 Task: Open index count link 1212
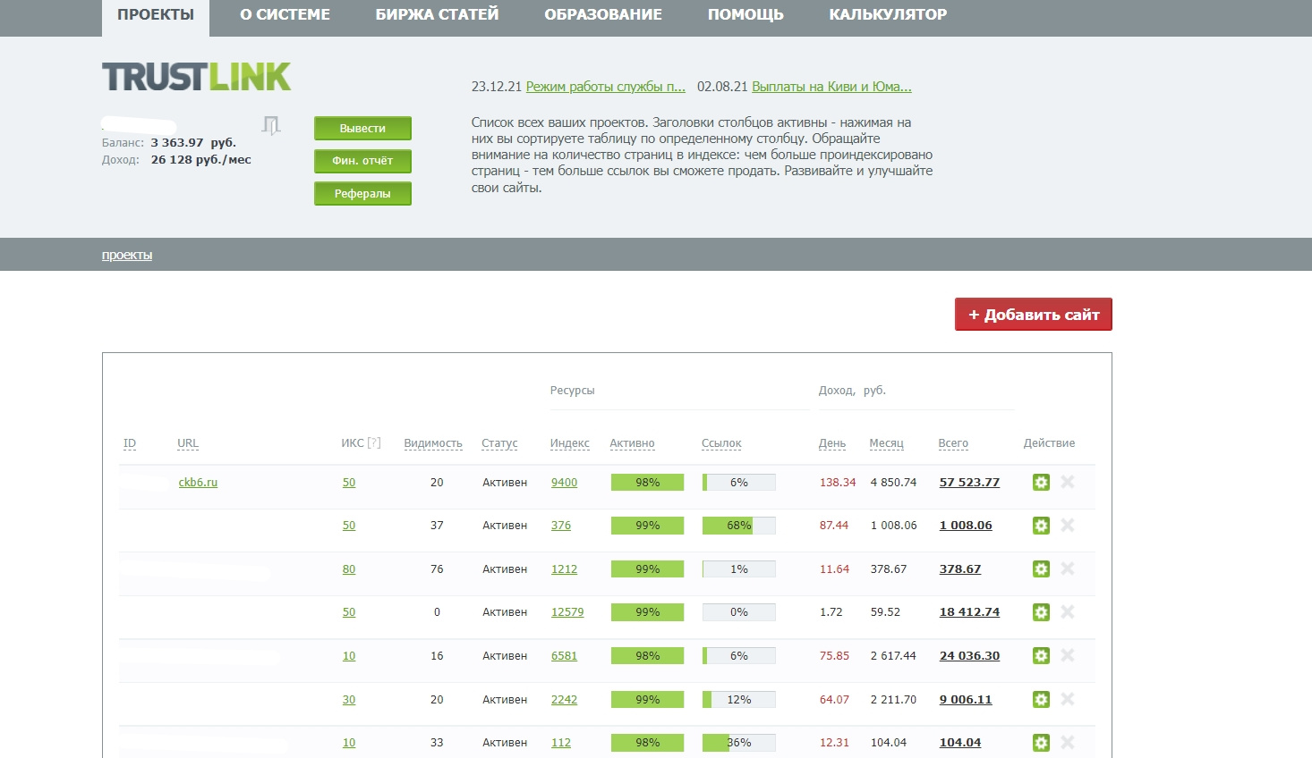click(x=564, y=569)
